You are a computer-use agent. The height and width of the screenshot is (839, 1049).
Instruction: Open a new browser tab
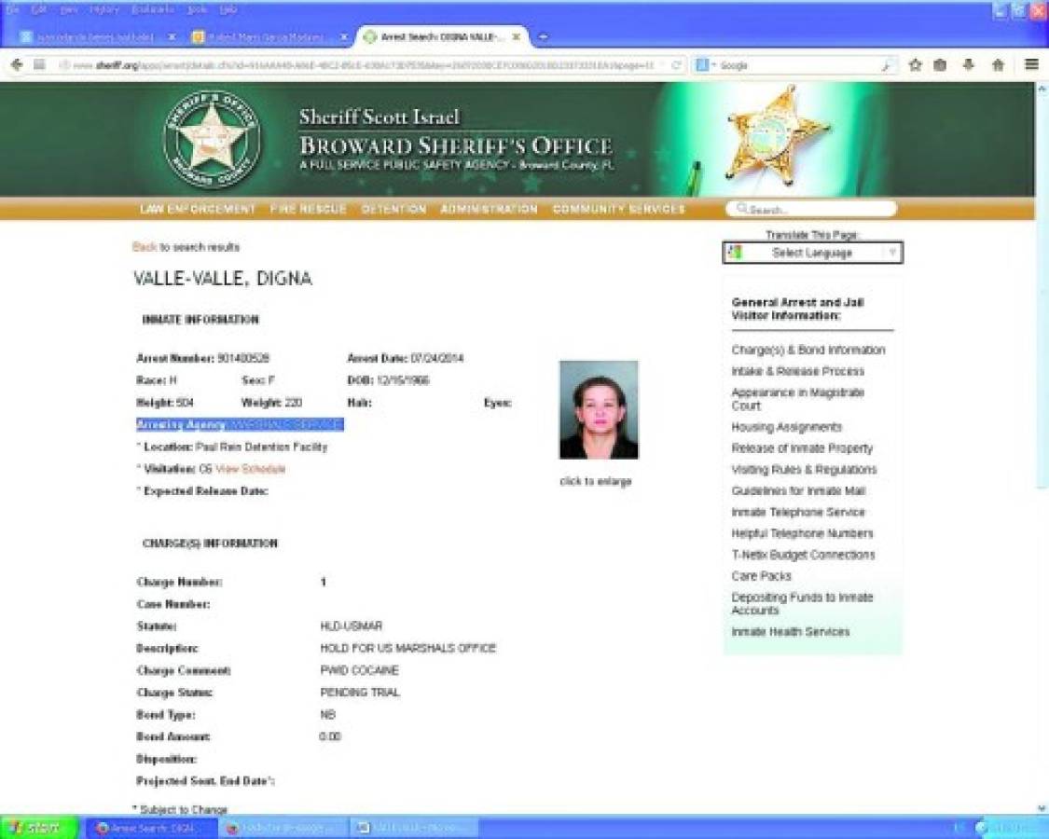click(x=543, y=37)
